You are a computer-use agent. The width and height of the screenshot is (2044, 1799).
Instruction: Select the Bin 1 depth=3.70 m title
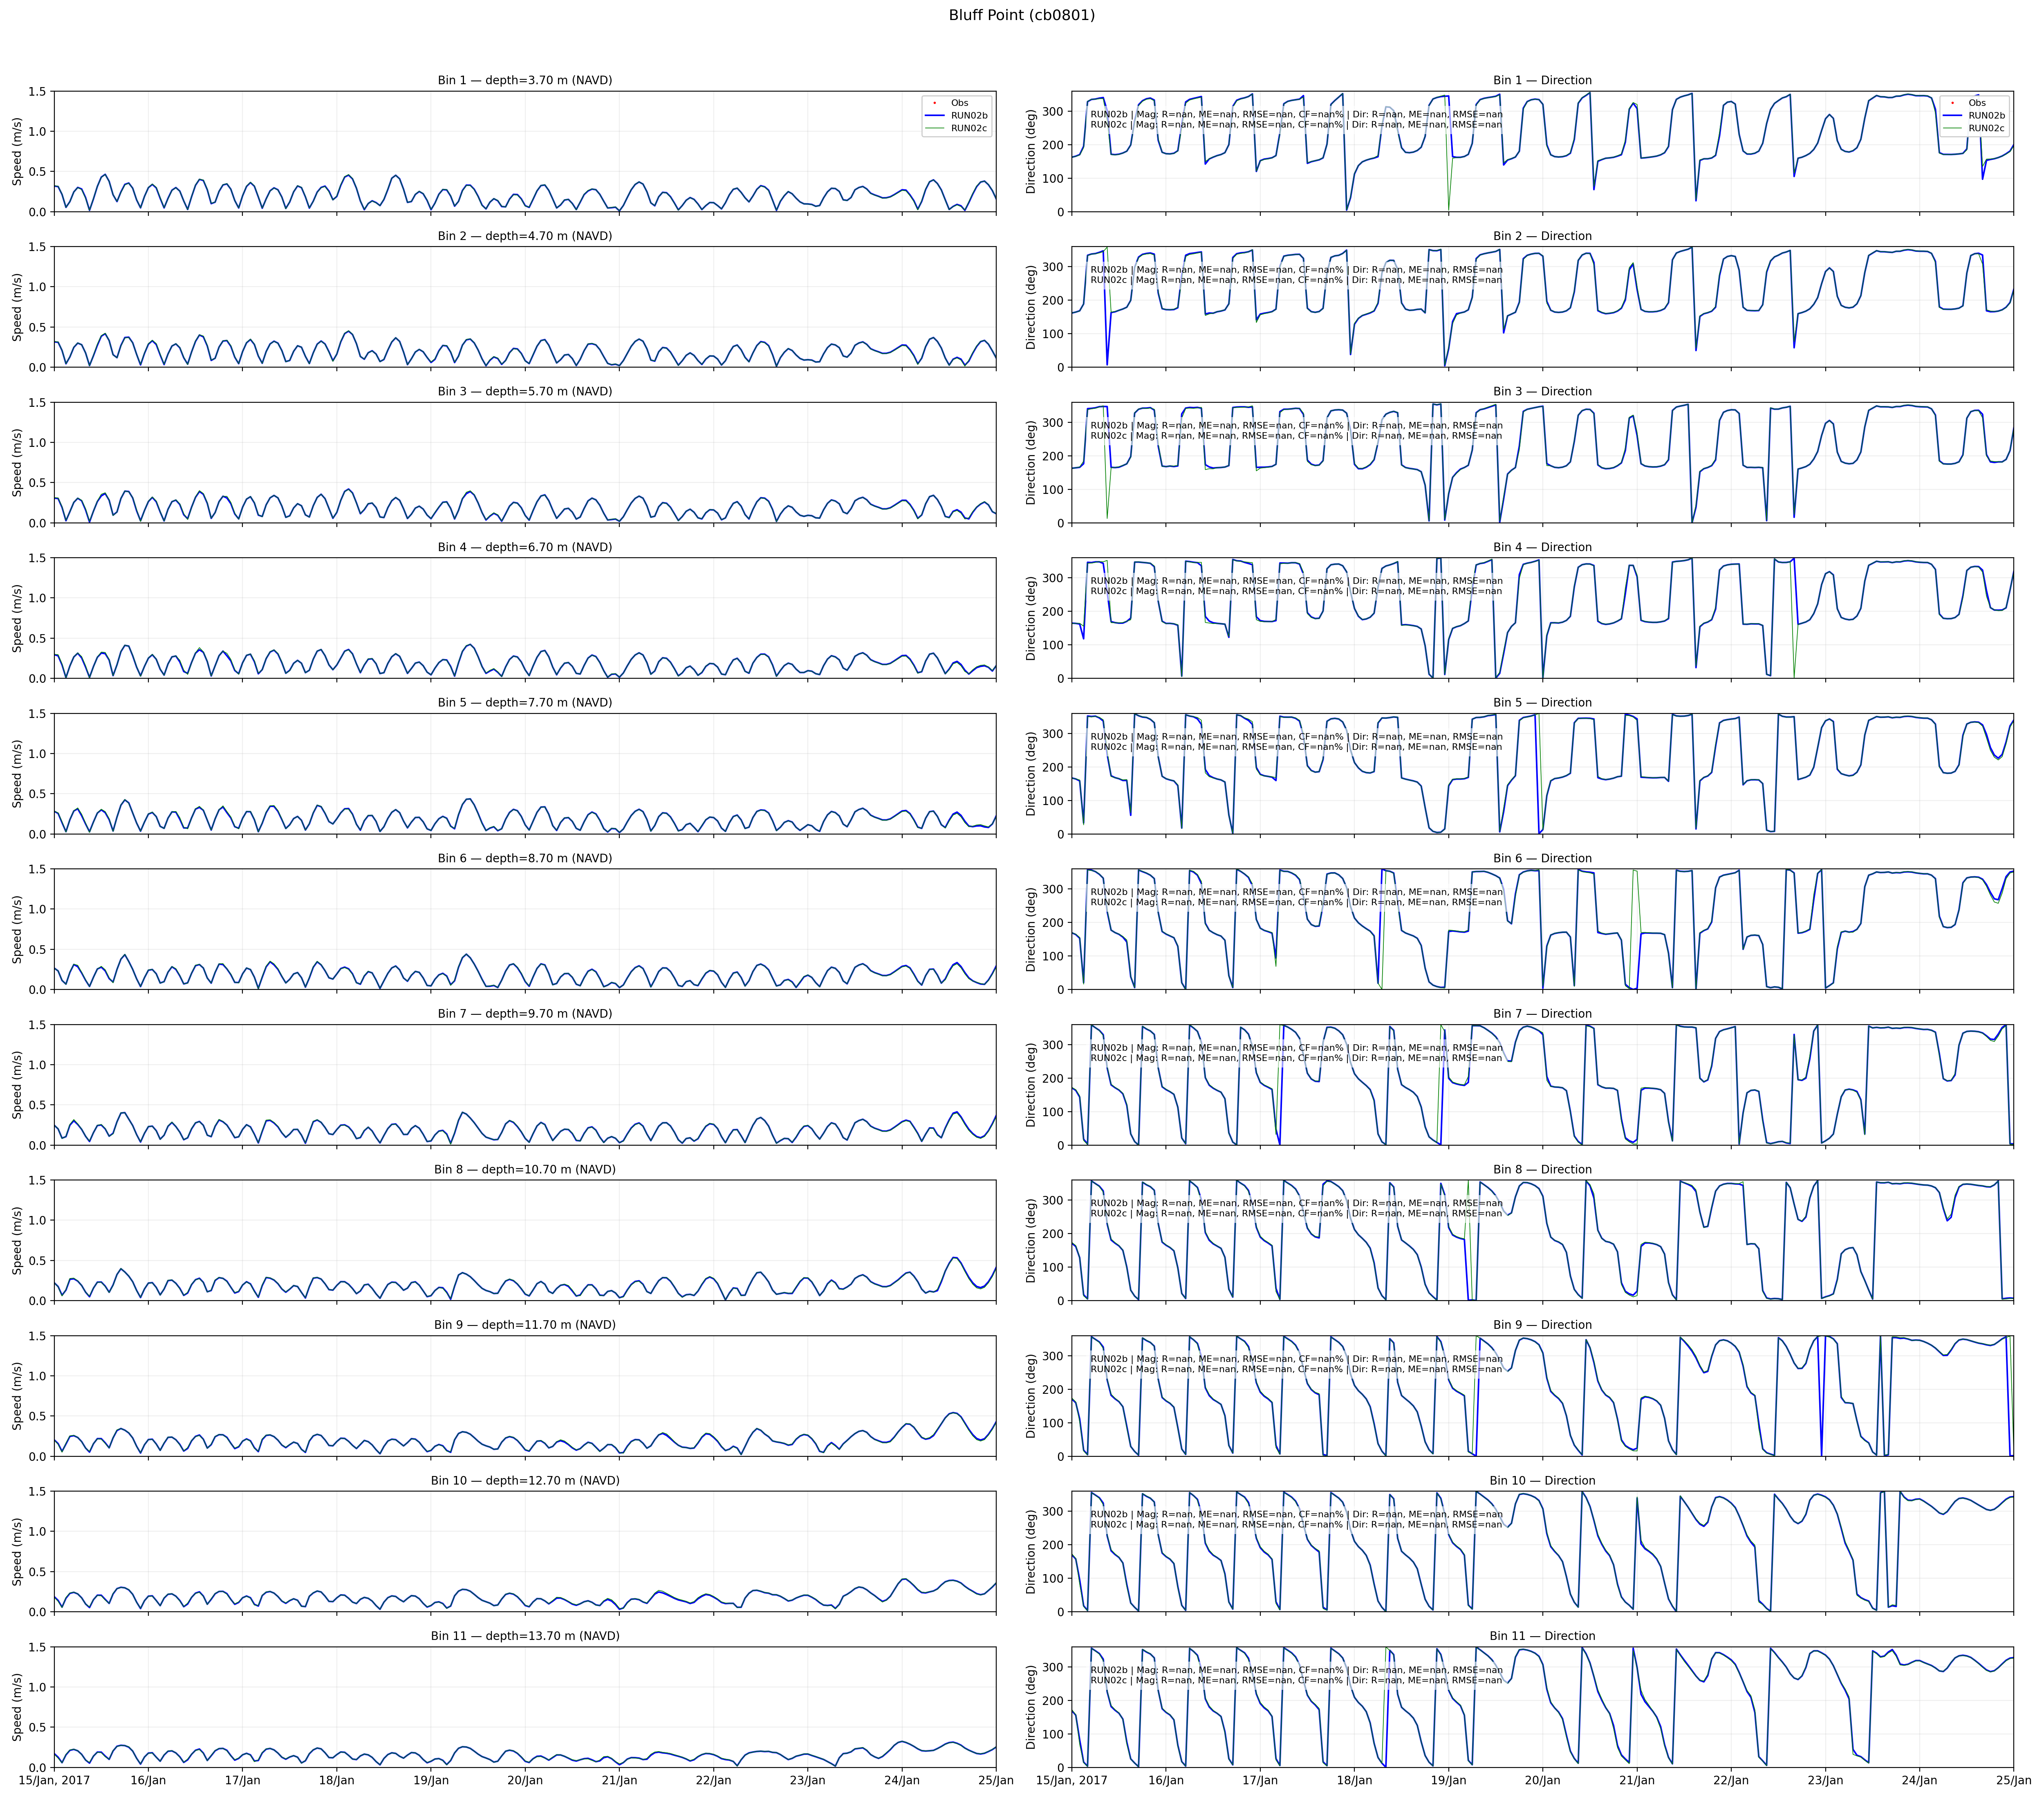point(524,80)
